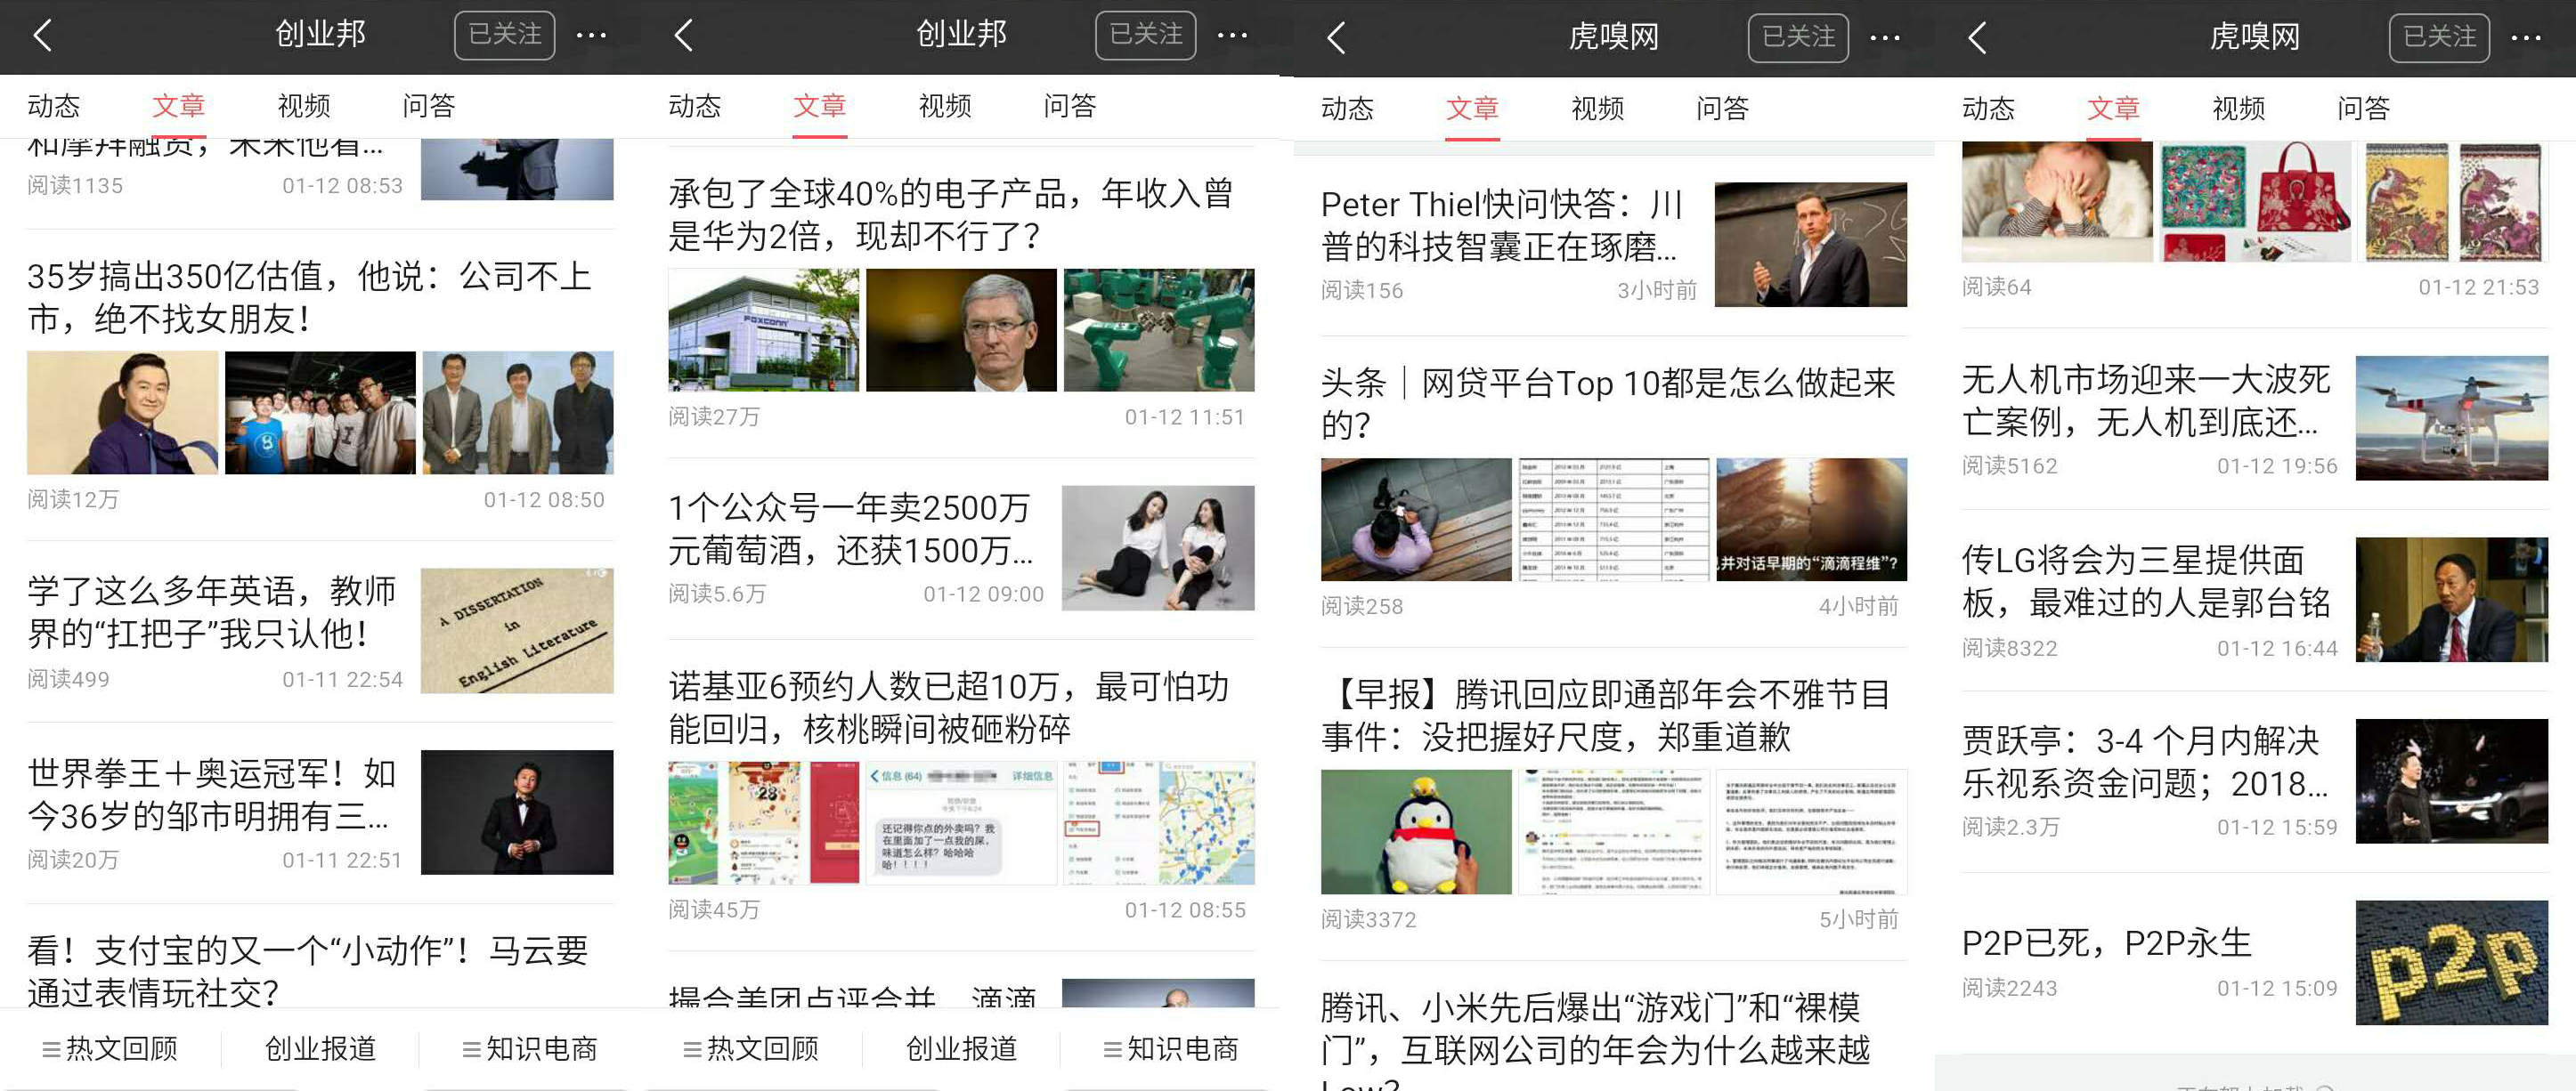The width and height of the screenshot is (2576, 1091).
Task: Open 创业报道 in first 创业邦 panel
Action: pyautogui.click(x=320, y=1048)
